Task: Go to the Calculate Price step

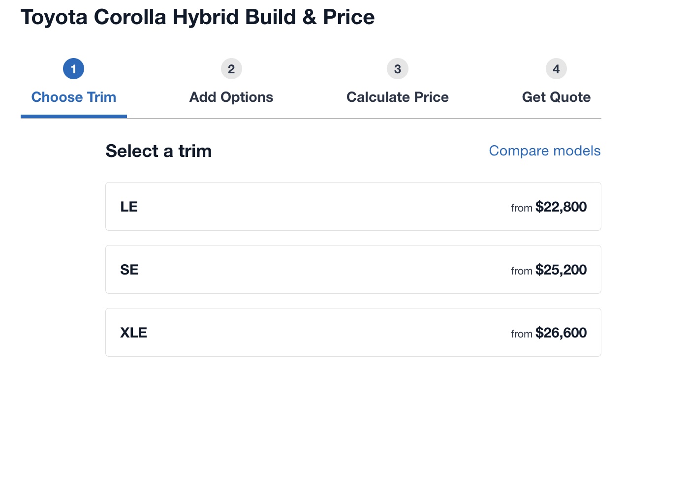Action: point(398,97)
